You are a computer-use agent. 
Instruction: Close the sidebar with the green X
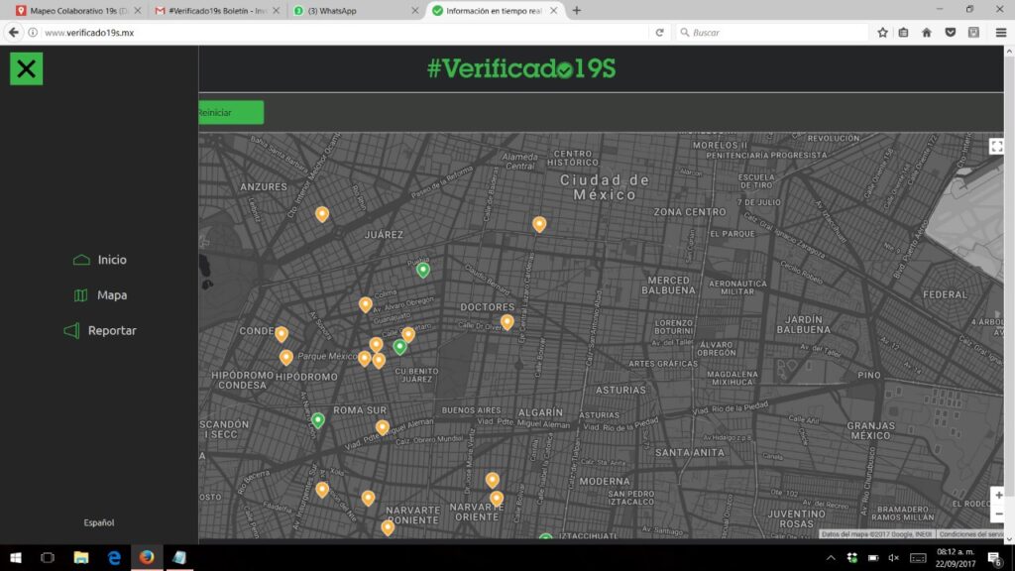point(27,68)
